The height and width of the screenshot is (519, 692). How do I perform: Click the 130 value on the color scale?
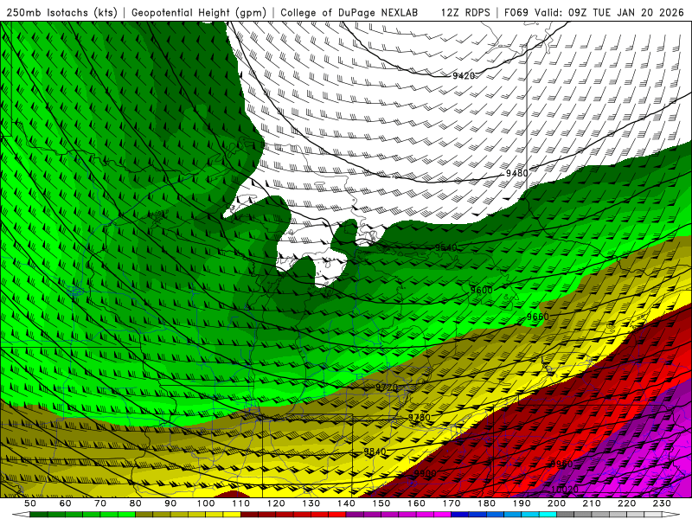point(311,503)
